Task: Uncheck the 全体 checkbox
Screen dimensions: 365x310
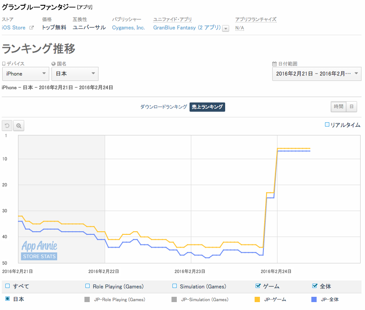Action: point(315,285)
